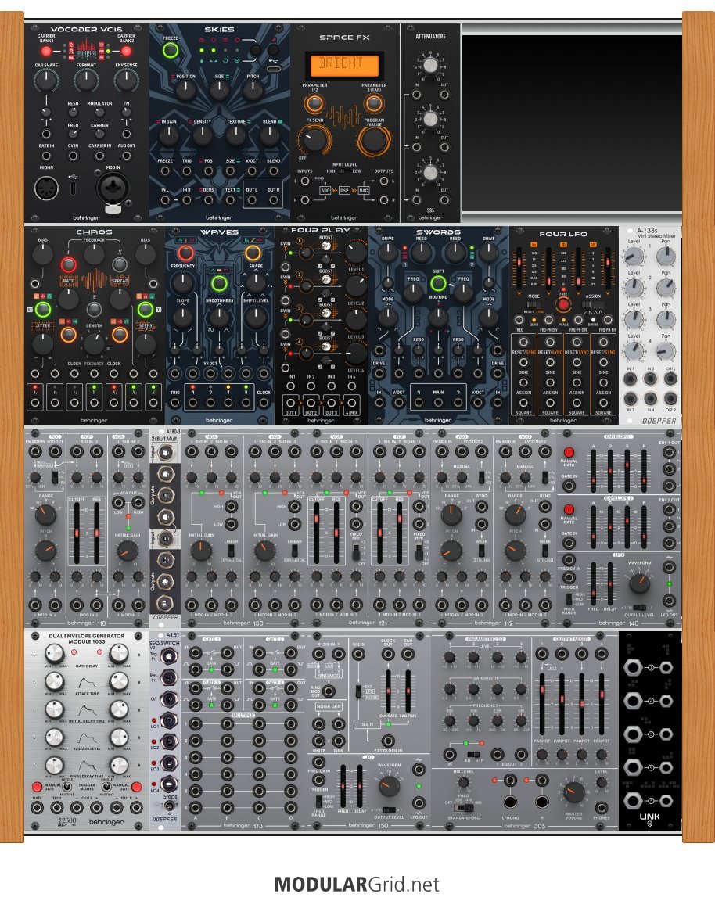
Task: Click the USB port on Vocoder VC16
Action: click(x=74, y=188)
